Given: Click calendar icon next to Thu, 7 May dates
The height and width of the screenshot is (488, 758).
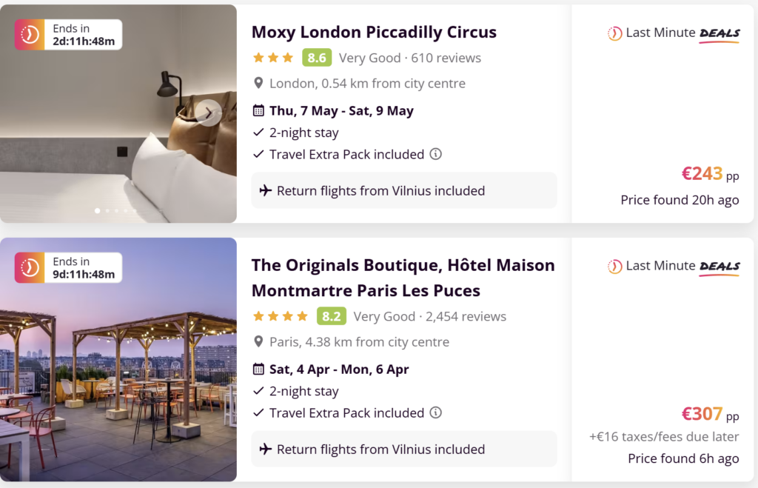Looking at the screenshot, I should tap(258, 111).
